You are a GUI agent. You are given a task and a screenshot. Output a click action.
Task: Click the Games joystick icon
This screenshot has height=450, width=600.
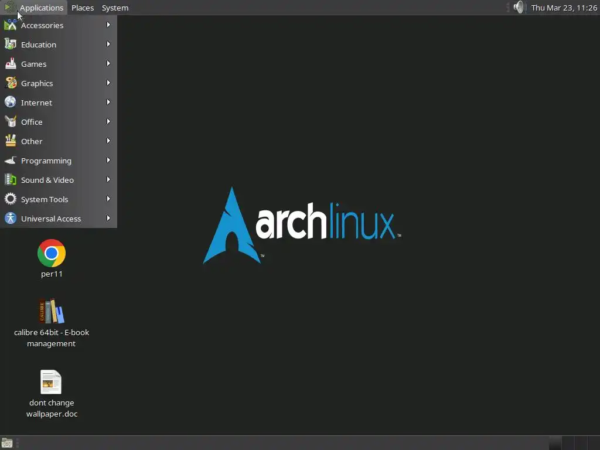coord(11,64)
